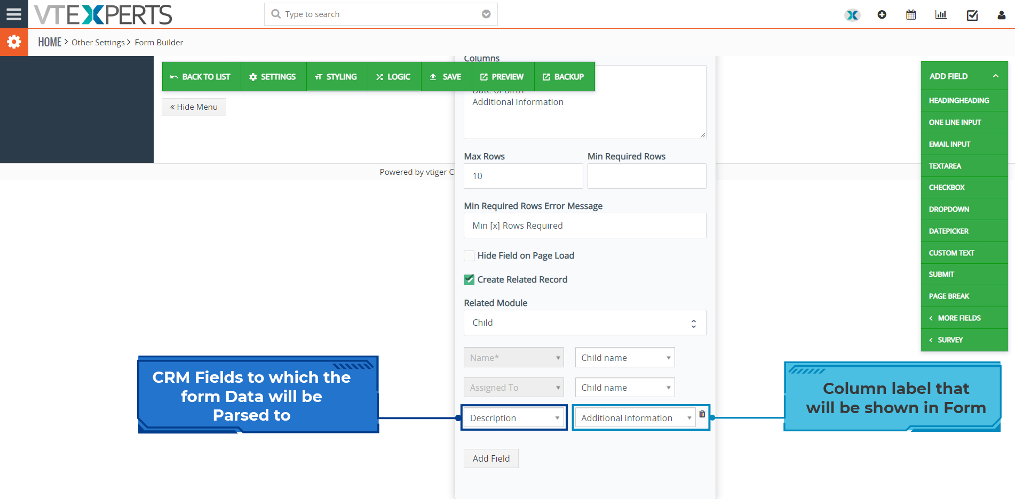Add a One Line Input field
Viewport: 1015px width, 499px height.
click(x=964, y=122)
